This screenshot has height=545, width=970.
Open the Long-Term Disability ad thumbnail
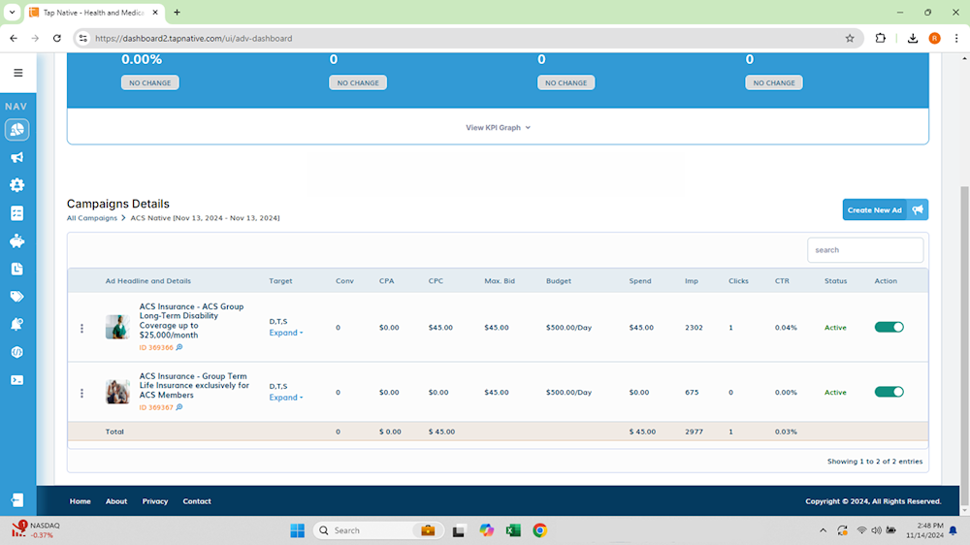tap(117, 327)
